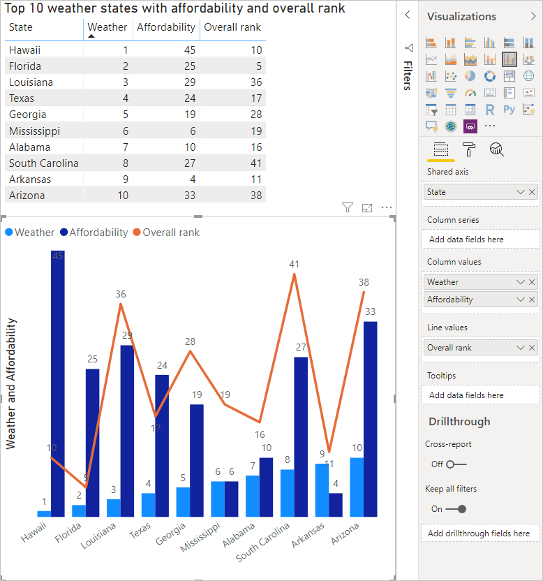Open the State field dropdown chevron
Screen dimensions: 543x581
tap(521, 192)
